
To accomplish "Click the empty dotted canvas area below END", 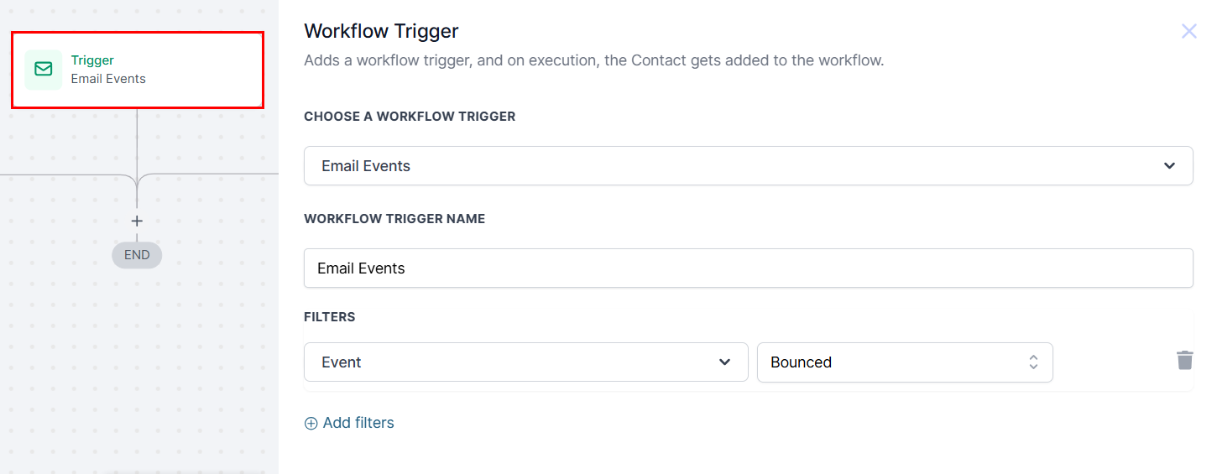I will [x=137, y=369].
